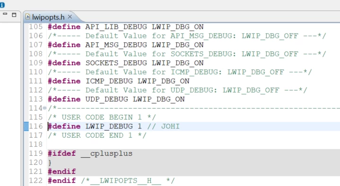This screenshot has height=186, width=340.
Task: Click the bookmark marker beside line 116
Action: click(x=26, y=126)
